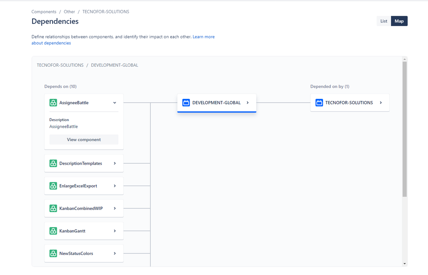
Task: Switch to the List view
Action: 383,21
